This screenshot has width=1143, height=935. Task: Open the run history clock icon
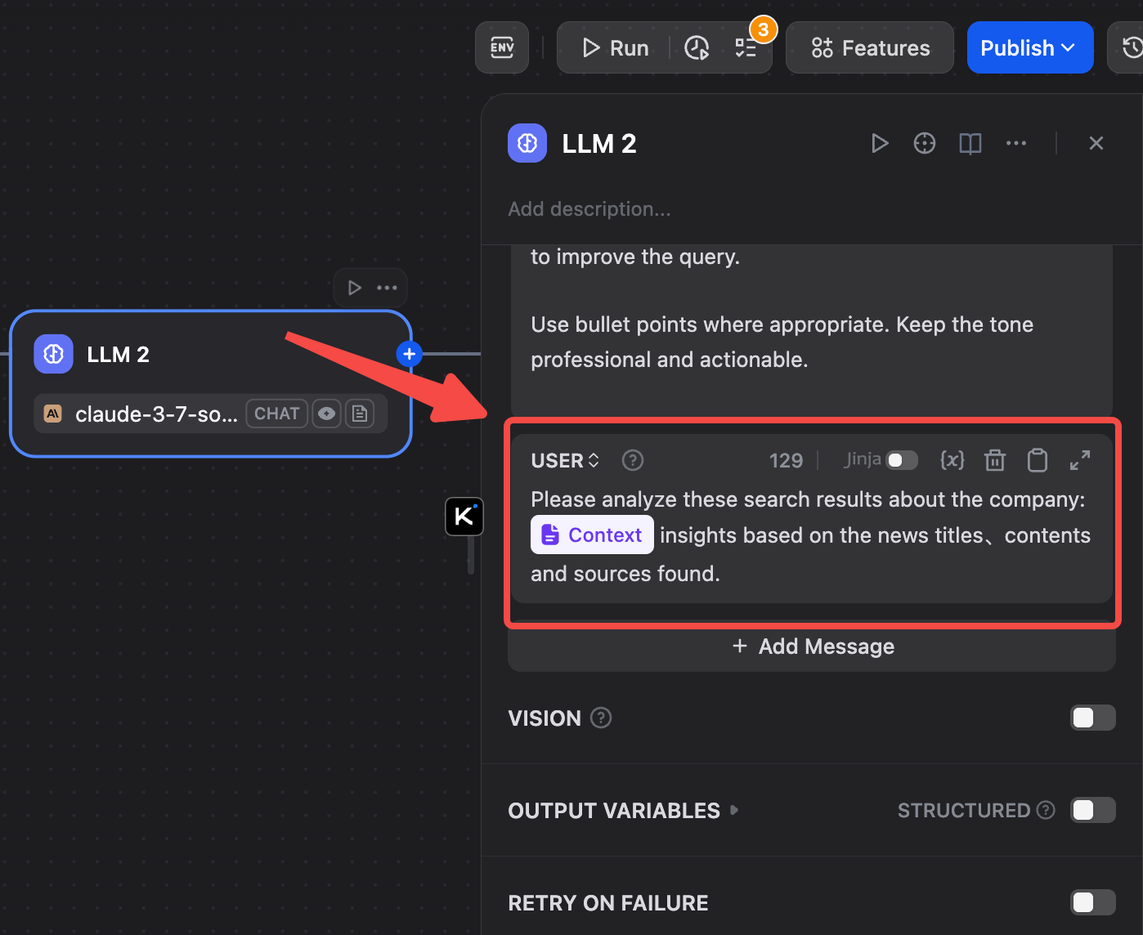(697, 48)
